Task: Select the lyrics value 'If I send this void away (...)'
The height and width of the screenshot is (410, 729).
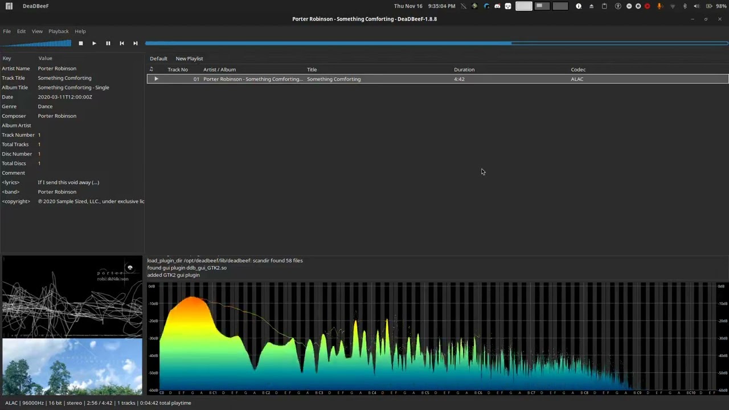Action: click(68, 182)
